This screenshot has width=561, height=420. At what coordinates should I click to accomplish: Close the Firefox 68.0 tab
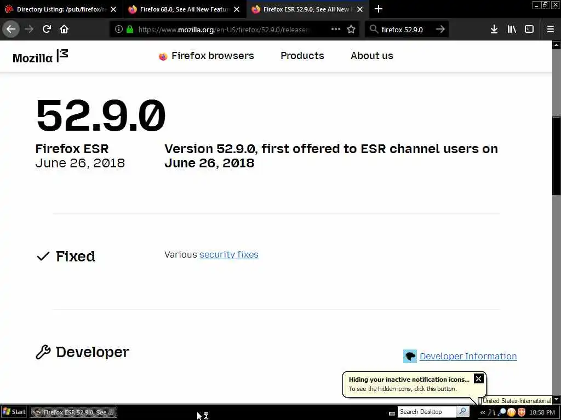237,9
